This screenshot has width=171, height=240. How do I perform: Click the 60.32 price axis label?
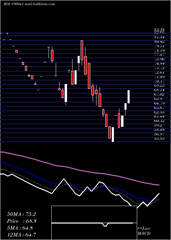159,121
